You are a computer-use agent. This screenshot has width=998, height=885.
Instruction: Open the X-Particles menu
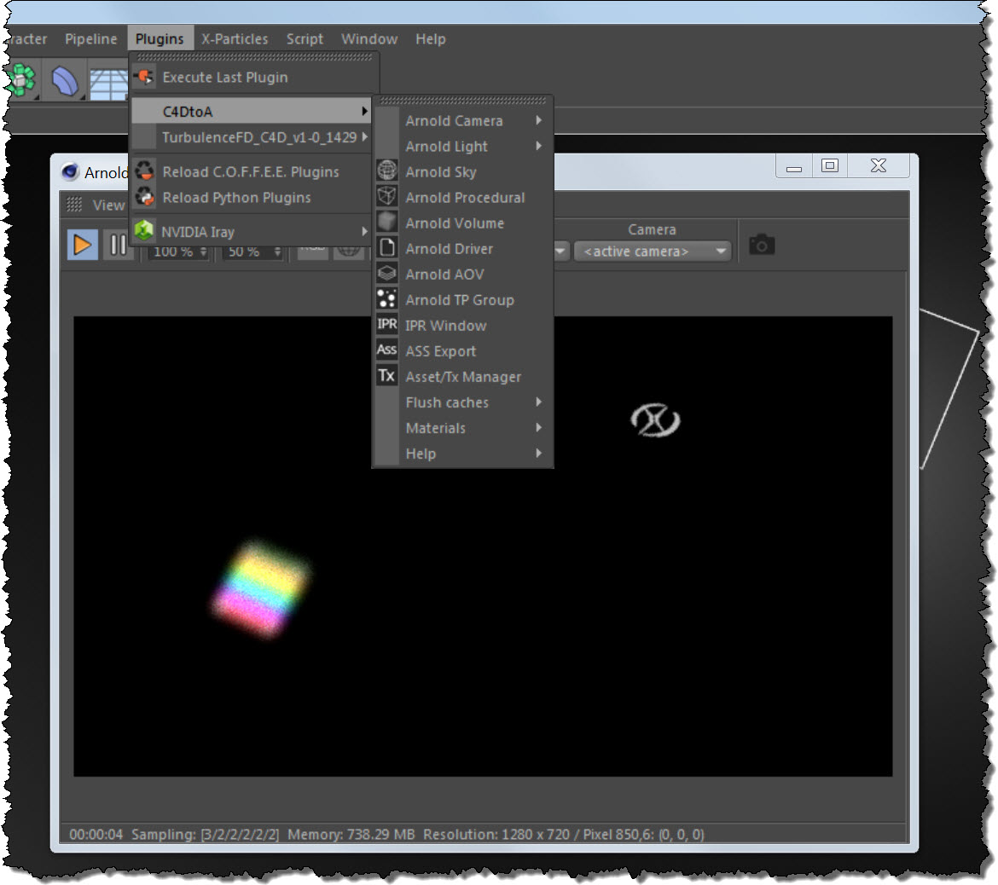[x=235, y=39]
